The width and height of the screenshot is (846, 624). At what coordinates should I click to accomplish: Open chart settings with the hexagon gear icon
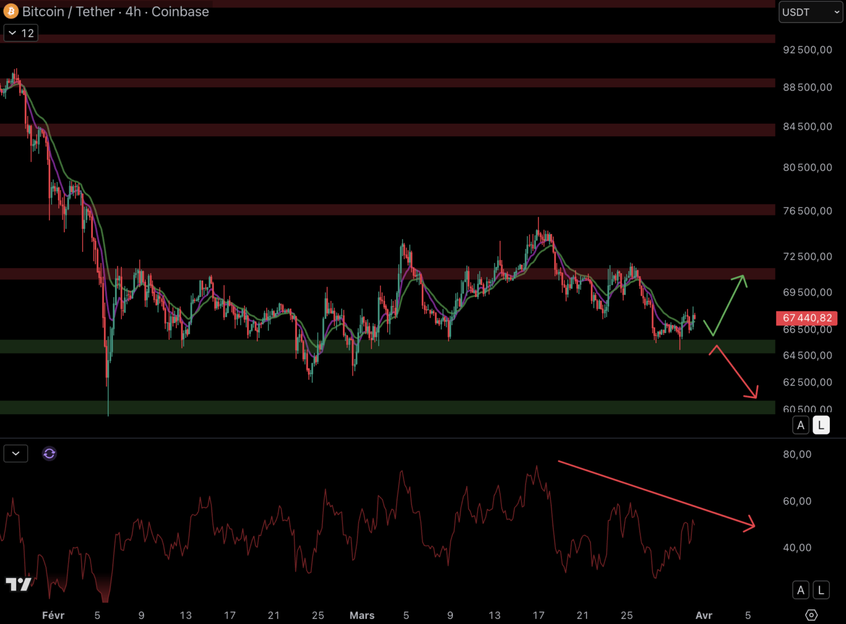[x=811, y=615]
